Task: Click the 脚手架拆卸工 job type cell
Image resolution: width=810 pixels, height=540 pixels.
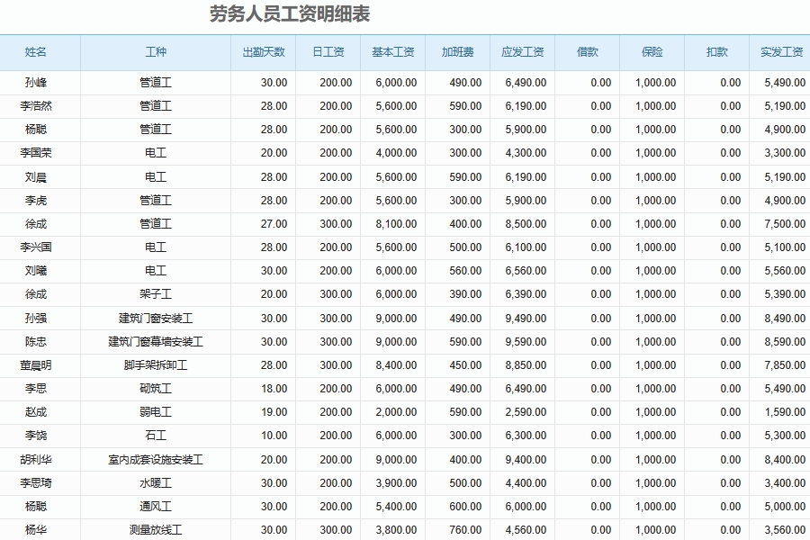Action: pos(156,365)
